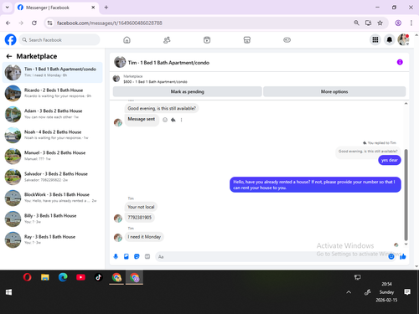Open Chrome profile icon
419x314 pixels.
[x=398, y=23]
